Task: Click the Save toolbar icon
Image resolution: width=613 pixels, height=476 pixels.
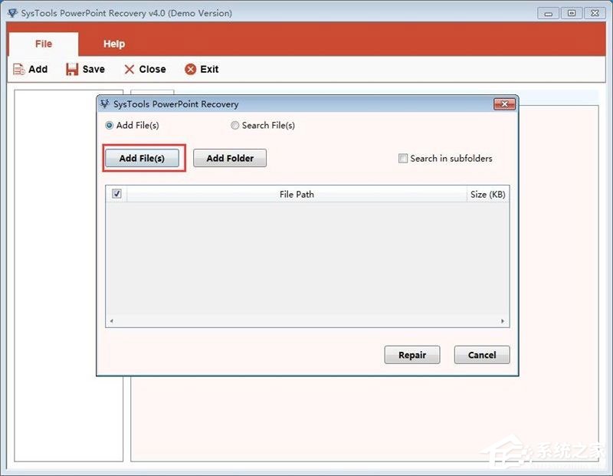Action: [70, 69]
